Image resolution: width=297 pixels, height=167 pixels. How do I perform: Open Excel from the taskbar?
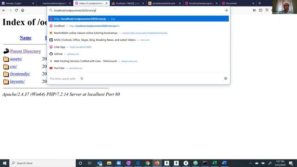coord(214,163)
